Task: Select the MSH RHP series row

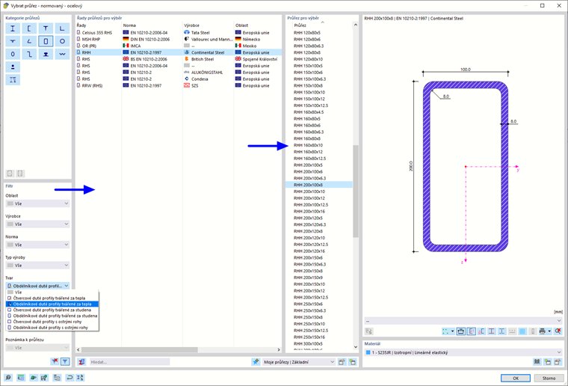Action: click(179, 39)
